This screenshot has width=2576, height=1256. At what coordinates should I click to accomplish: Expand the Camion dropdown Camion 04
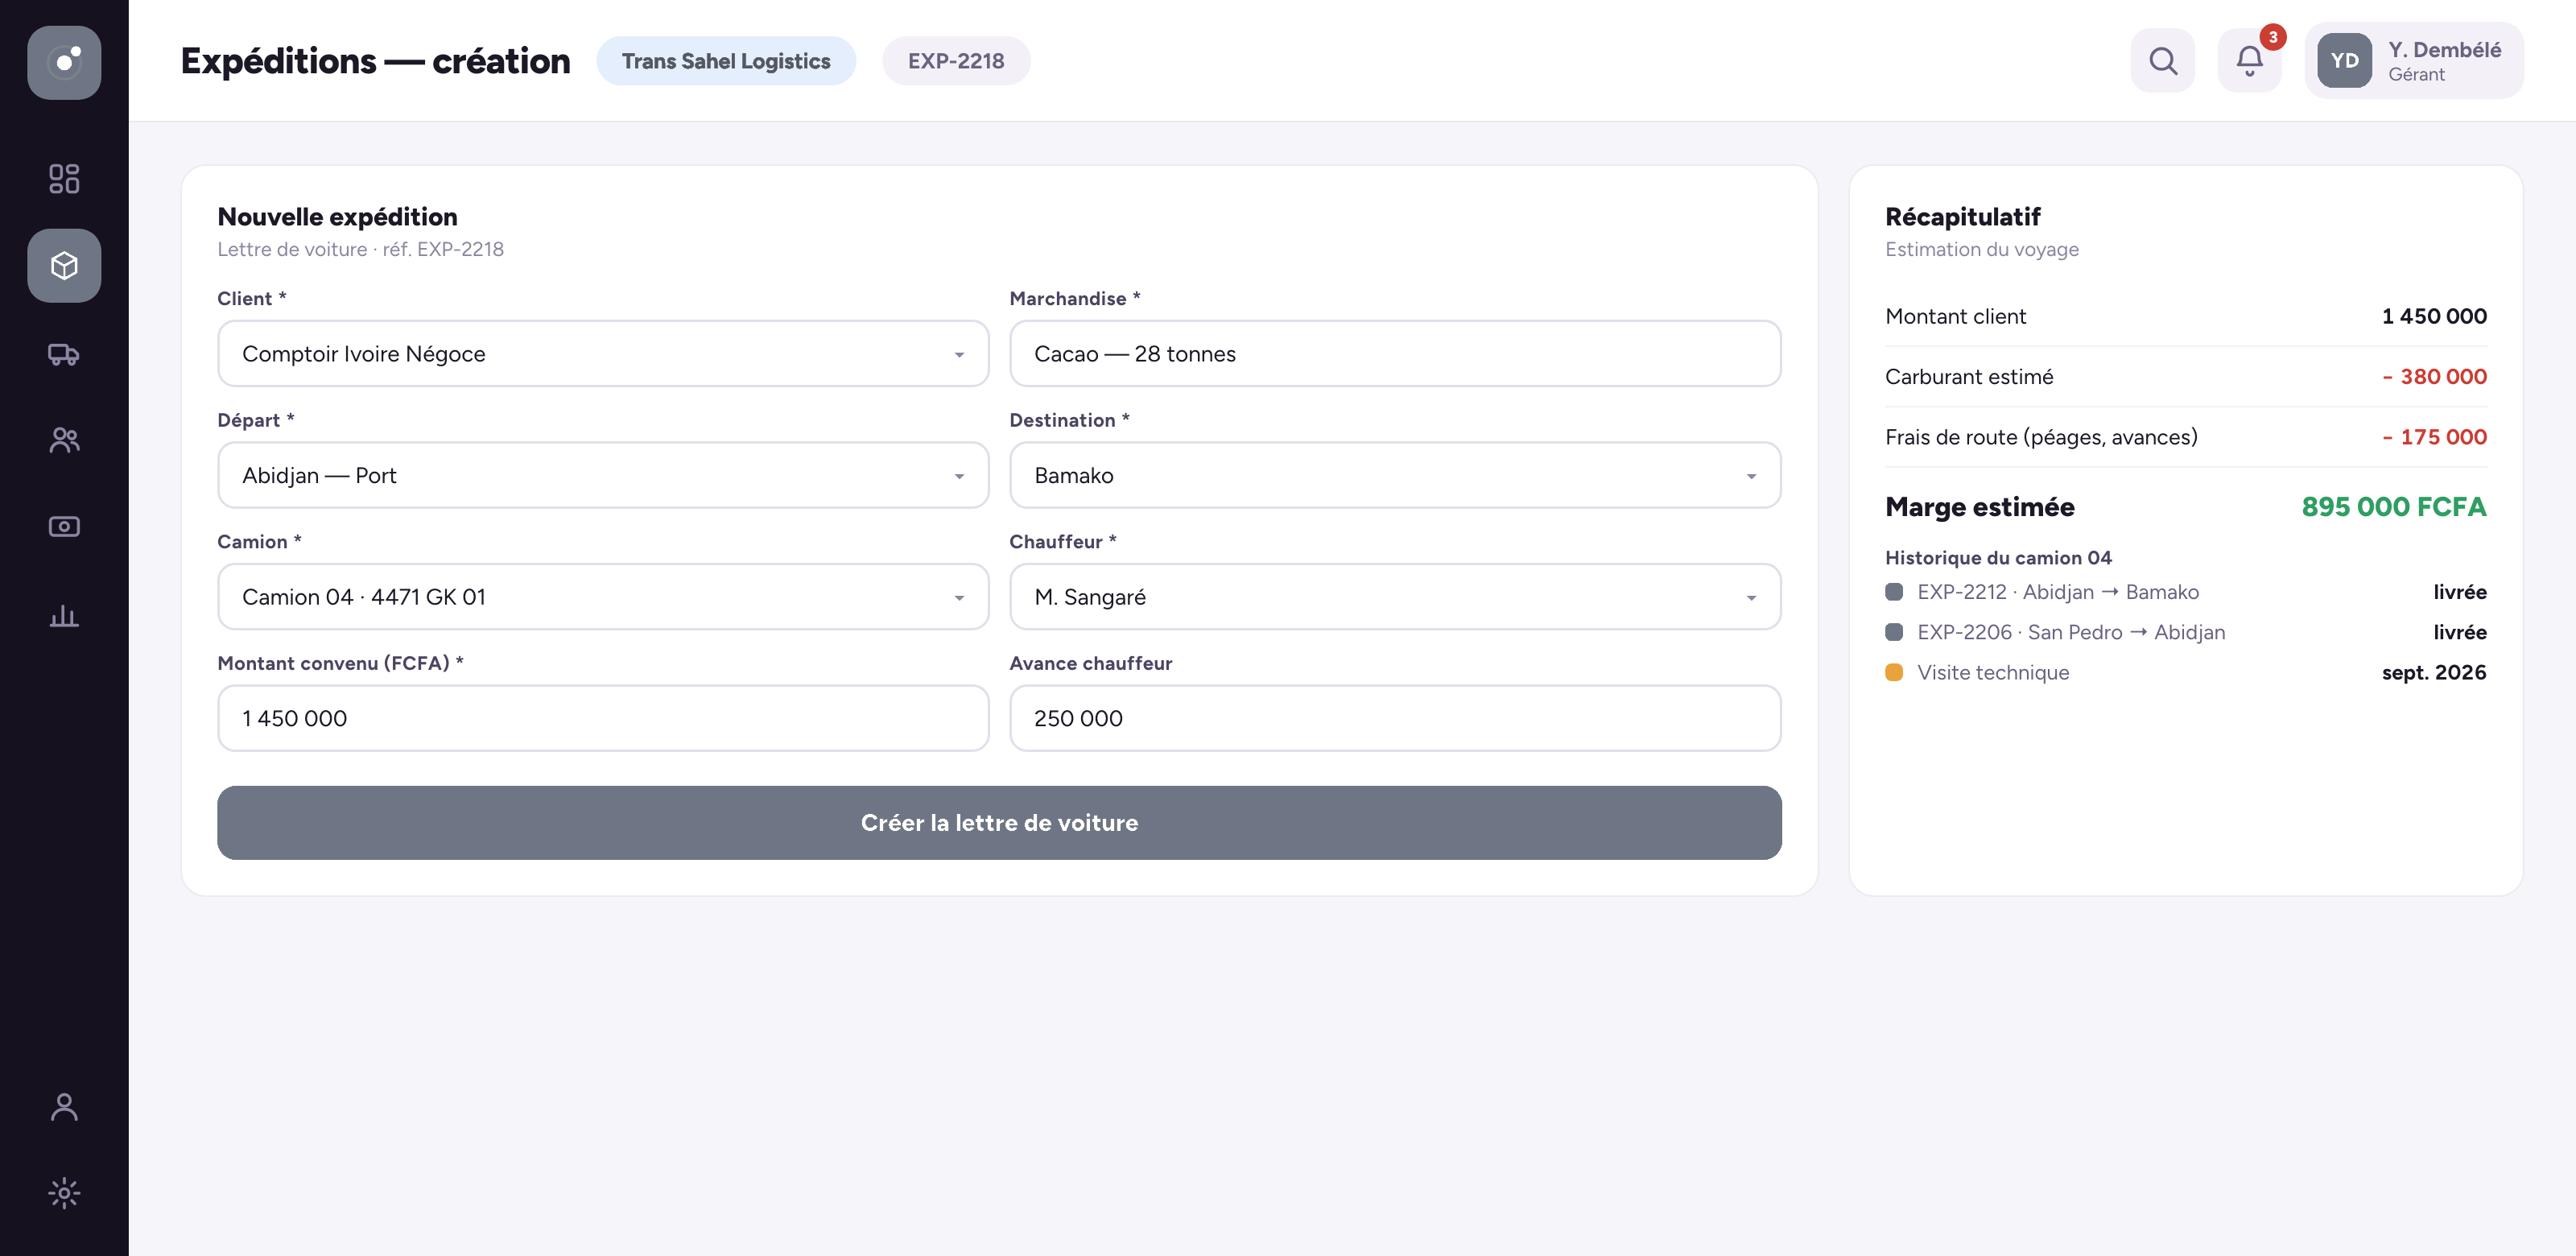pos(603,596)
